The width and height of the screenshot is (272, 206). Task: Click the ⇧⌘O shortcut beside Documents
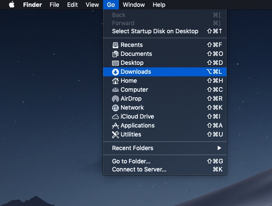[x=215, y=54]
